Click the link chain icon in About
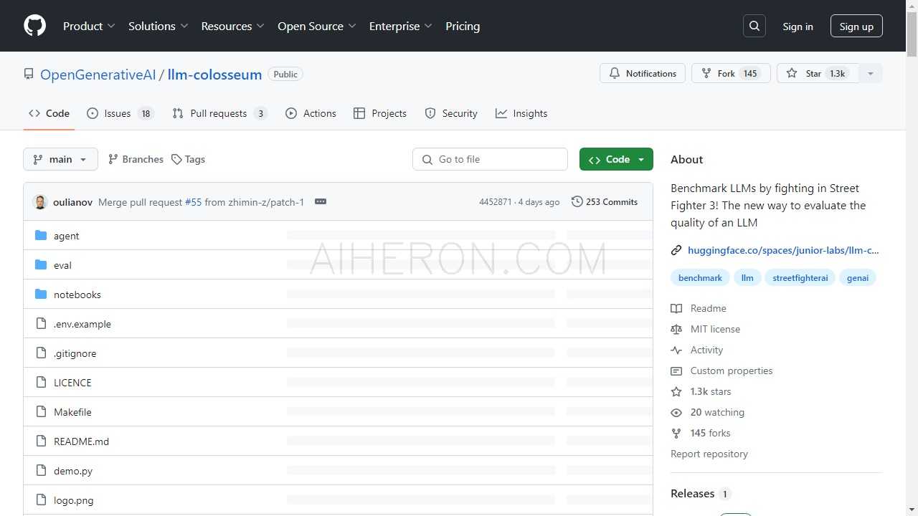The height and width of the screenshot is (516, 918). (x=676, y=250)
